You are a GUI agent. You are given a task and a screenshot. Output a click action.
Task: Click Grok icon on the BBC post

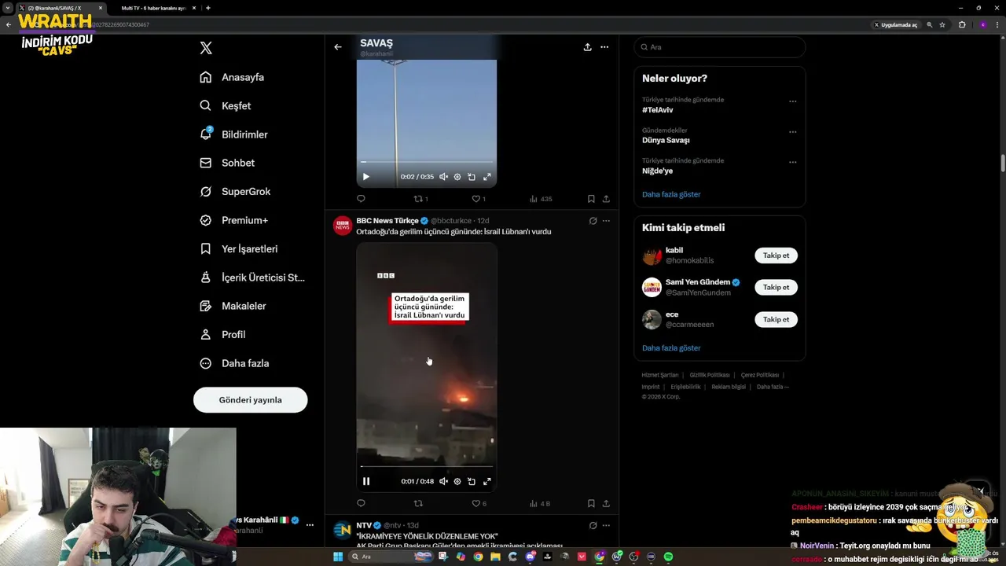[x=593, y=221]
